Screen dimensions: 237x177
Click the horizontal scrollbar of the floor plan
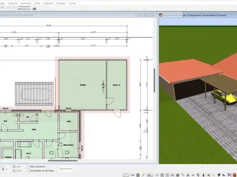[x=62, y=161]
